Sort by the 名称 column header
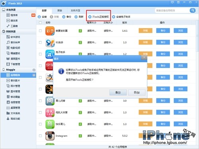The height and width of the screenshot is (149, 199). point(48,23)
